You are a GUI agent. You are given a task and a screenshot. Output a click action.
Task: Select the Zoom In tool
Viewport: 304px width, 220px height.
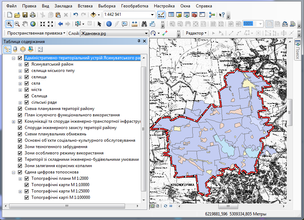point(9,24)
